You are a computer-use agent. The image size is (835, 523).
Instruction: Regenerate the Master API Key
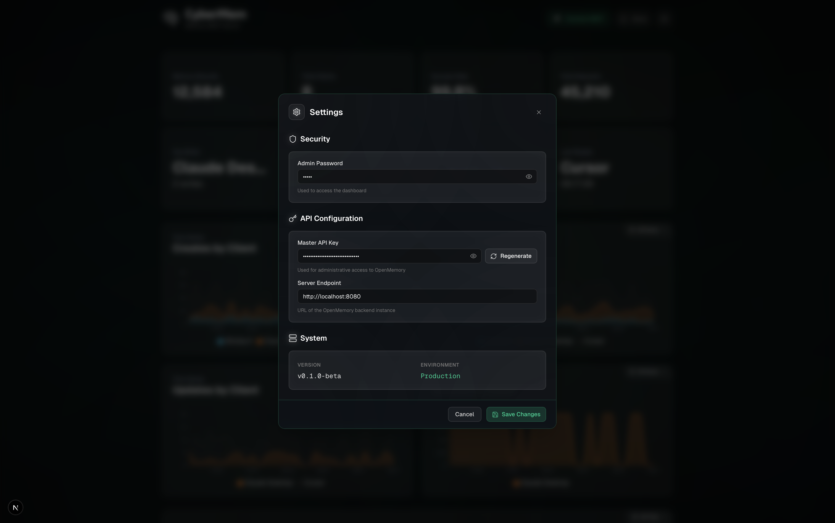[x=511, y=256]
